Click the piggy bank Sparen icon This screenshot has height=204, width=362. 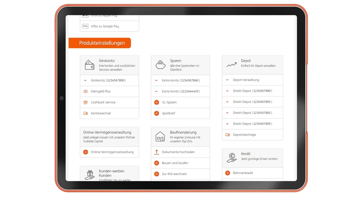(161, 65)
